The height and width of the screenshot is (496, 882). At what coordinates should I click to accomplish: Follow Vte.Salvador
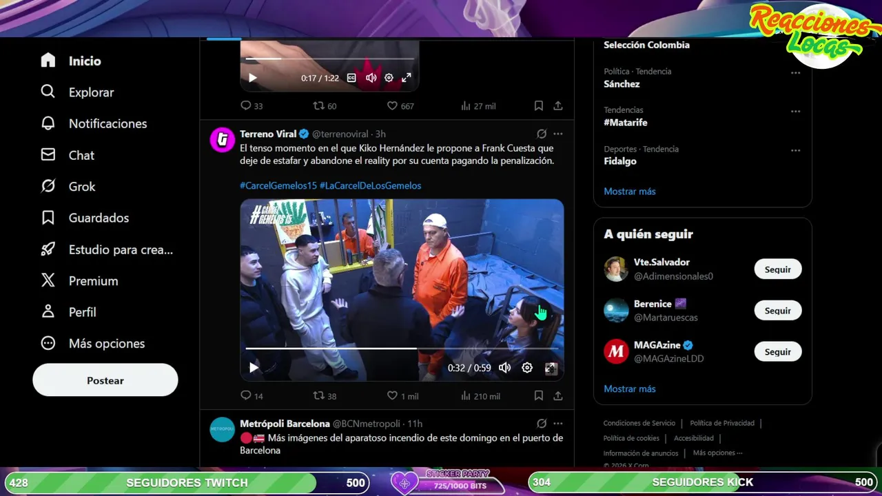click(778, 269)
